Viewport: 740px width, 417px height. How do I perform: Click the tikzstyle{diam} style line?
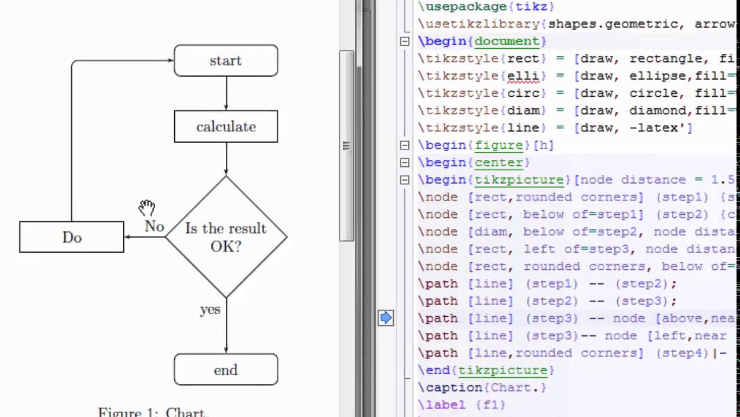tap(521, 111)
